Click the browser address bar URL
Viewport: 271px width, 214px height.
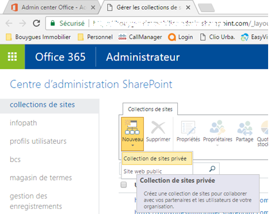pyautogui.click(x=180, y=24)
